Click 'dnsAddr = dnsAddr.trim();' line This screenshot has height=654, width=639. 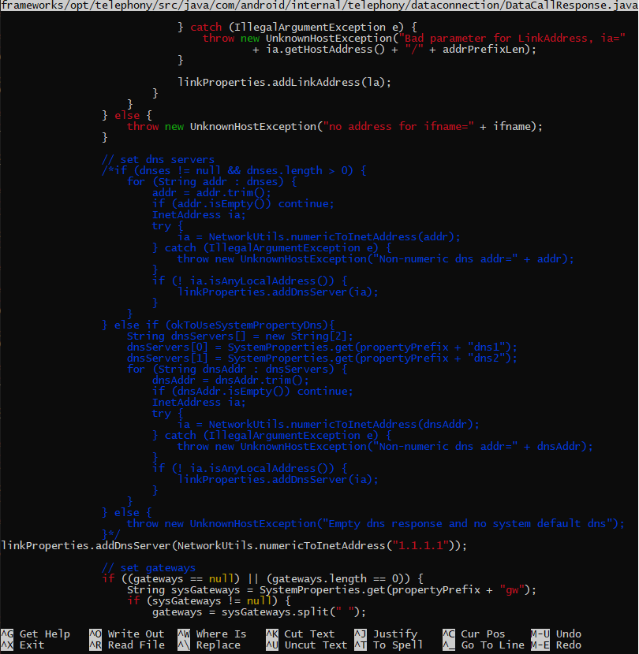230,381
